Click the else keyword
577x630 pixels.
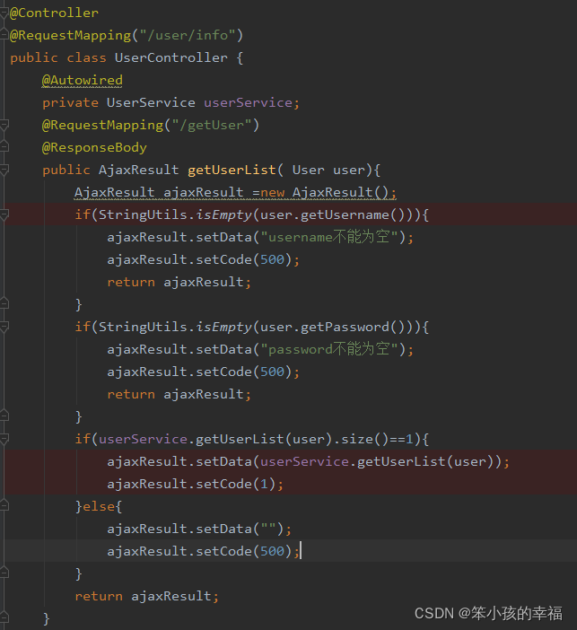pos(99,507)
